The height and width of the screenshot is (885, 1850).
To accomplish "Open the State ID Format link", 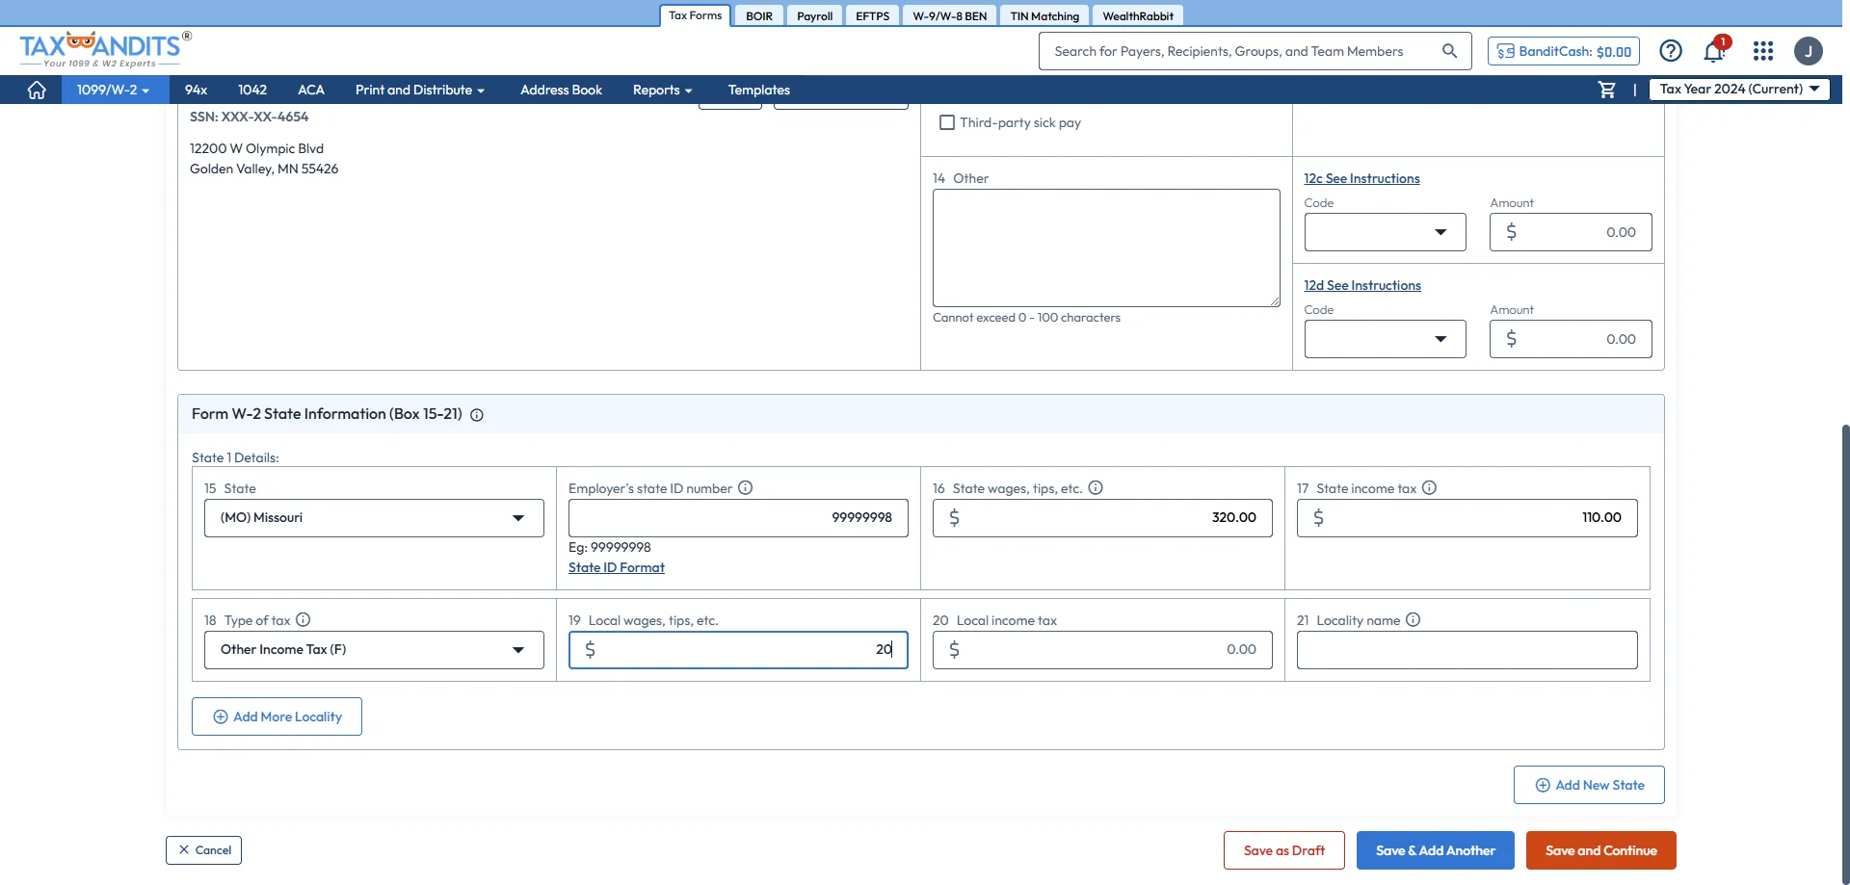I will click(x=617, y=567).
